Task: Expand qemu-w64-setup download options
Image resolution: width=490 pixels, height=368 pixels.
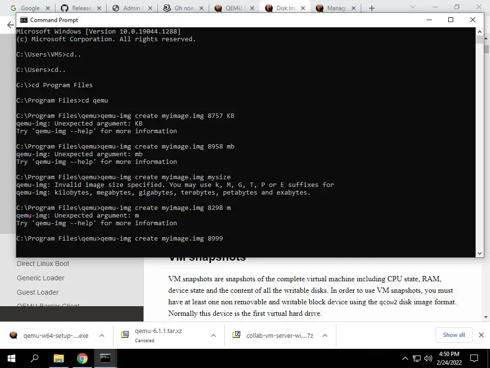Action: click(102, 335)
